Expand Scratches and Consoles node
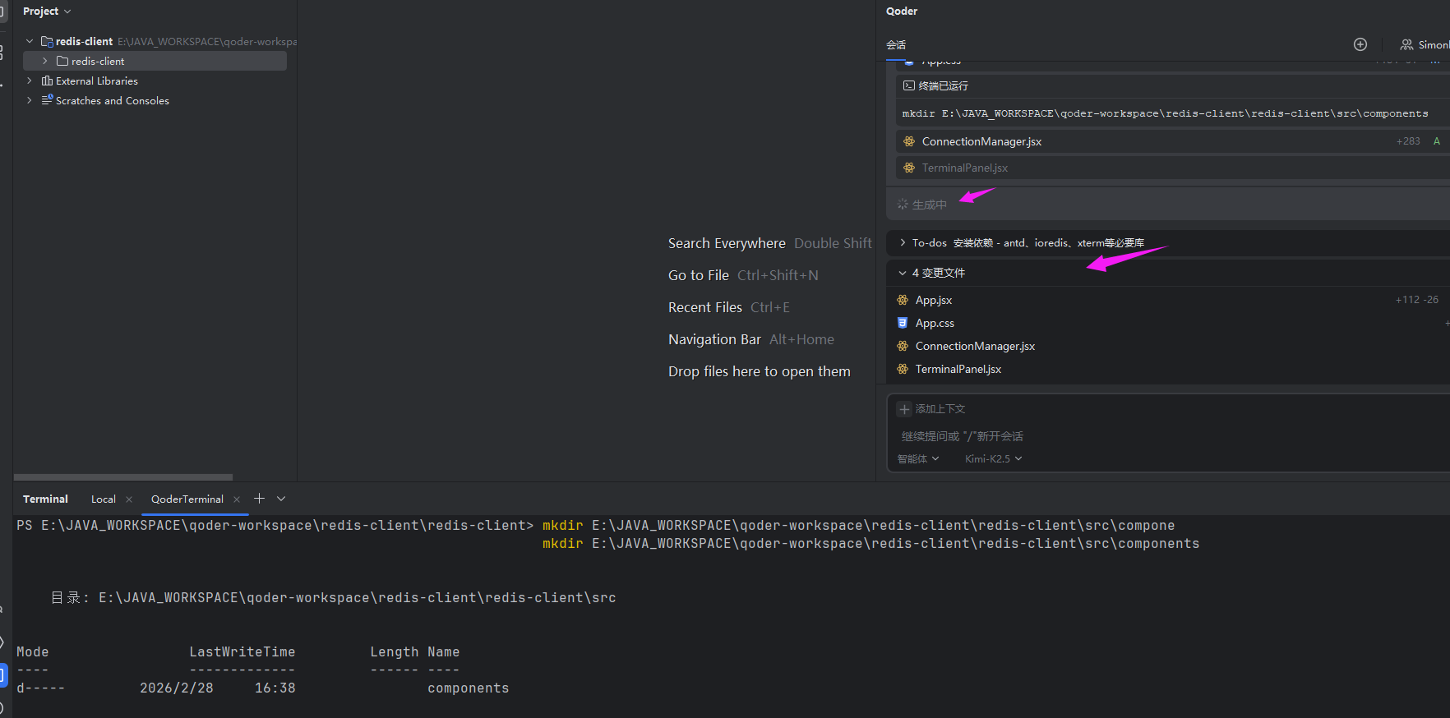The image size is (1450, 718). point(30,100)
